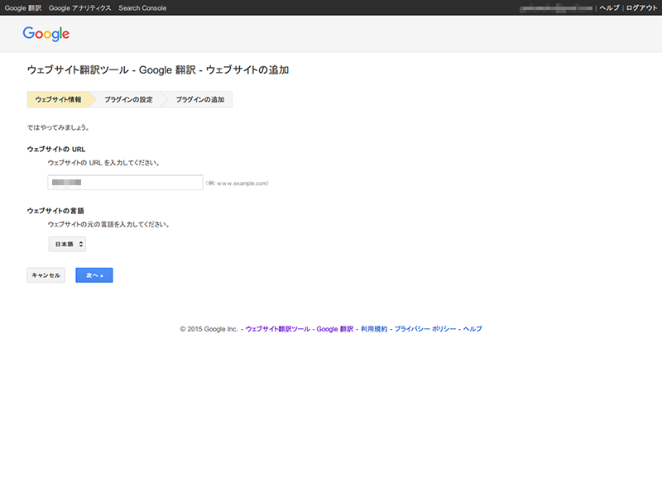Click the © 2015 Google Inc. text
This screenshot has width=662, height=496.
click(209, 329)
